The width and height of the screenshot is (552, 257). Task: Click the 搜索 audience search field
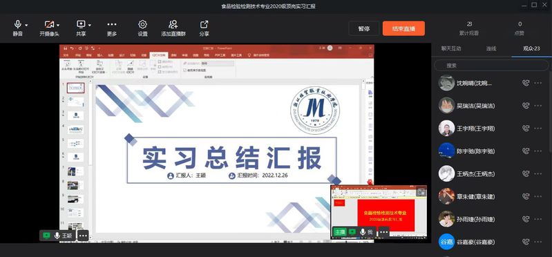[x=491, y=66]
